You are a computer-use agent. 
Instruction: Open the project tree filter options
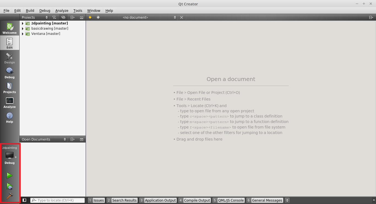[54, 17]
